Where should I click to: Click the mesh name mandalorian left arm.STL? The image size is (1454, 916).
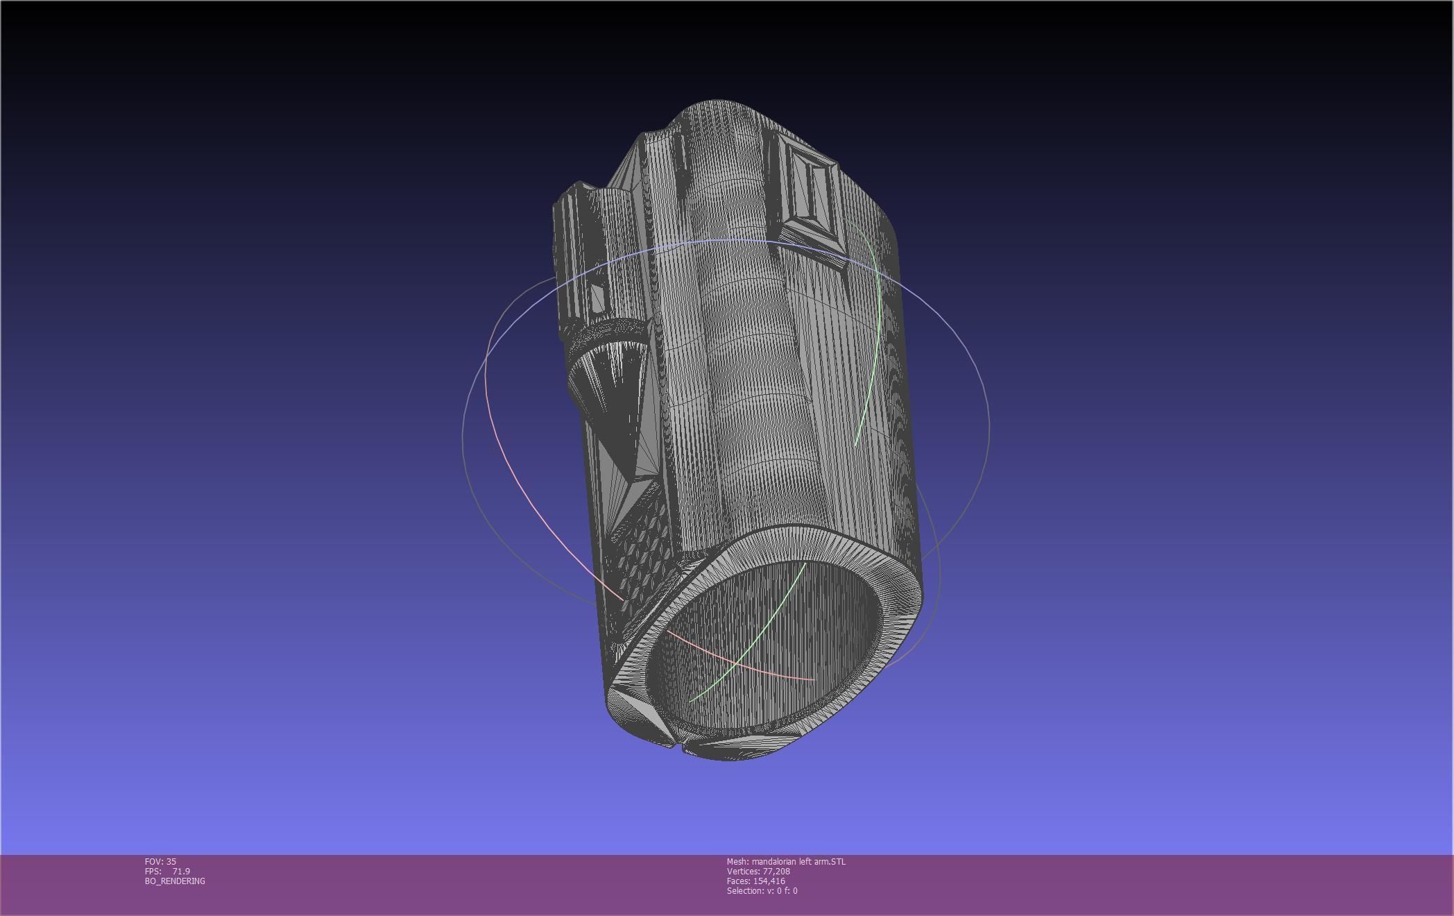[798, 861]
